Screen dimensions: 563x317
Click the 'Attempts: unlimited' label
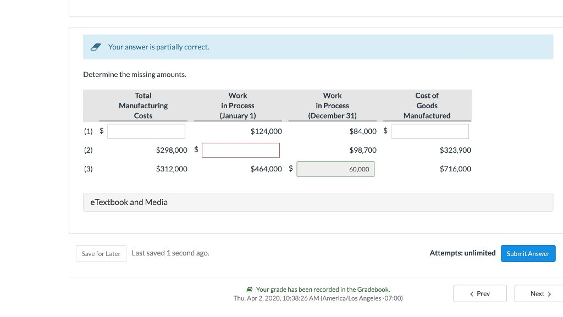[x=462, y=253]
